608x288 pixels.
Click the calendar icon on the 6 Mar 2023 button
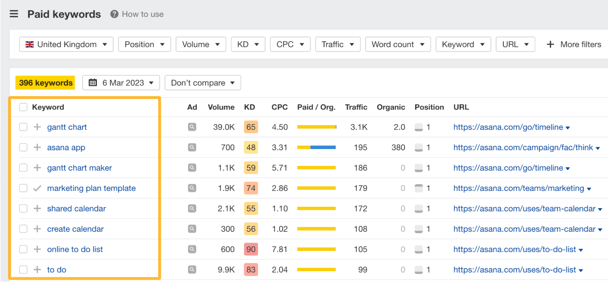(93, 83)
